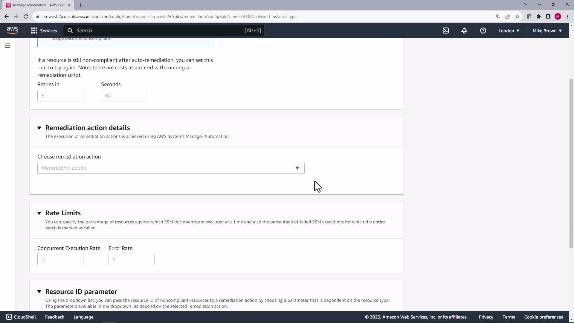This screenshot has width=574, height=323.
Task: Open the London region selector
Action: click(x=509, y=31)
